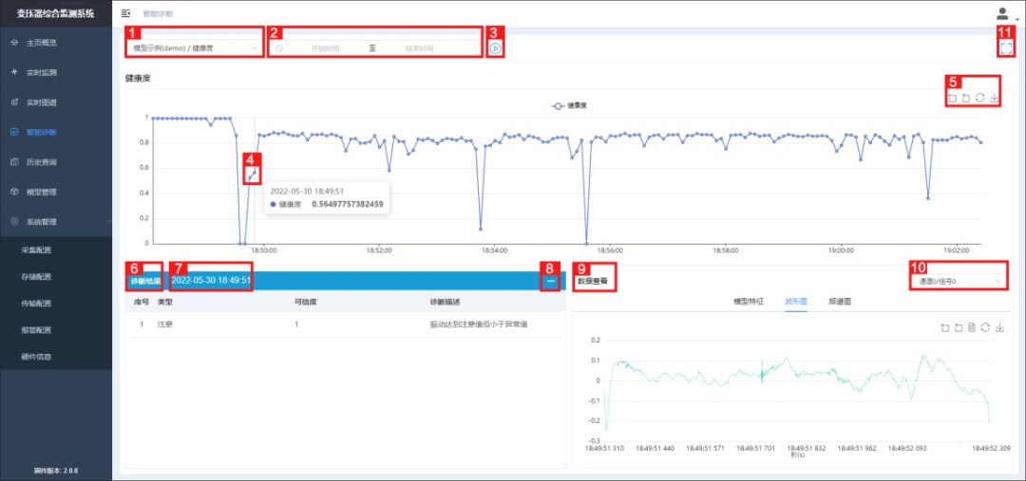Expand the 通道0/信号0 channel selector

(x=959, y=281)
